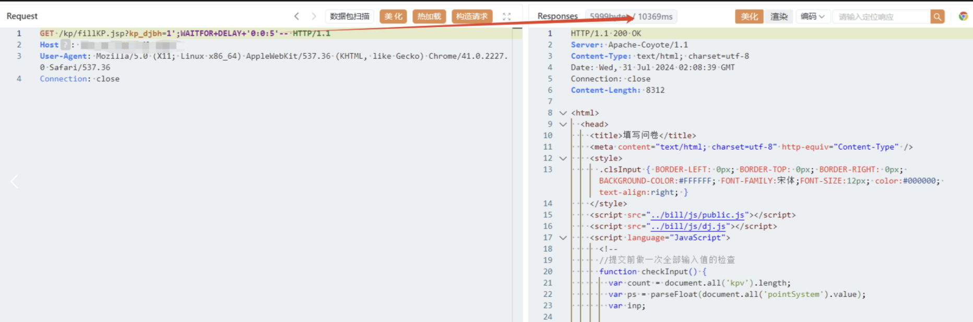Click the left chevron on the screen edge

14,181
